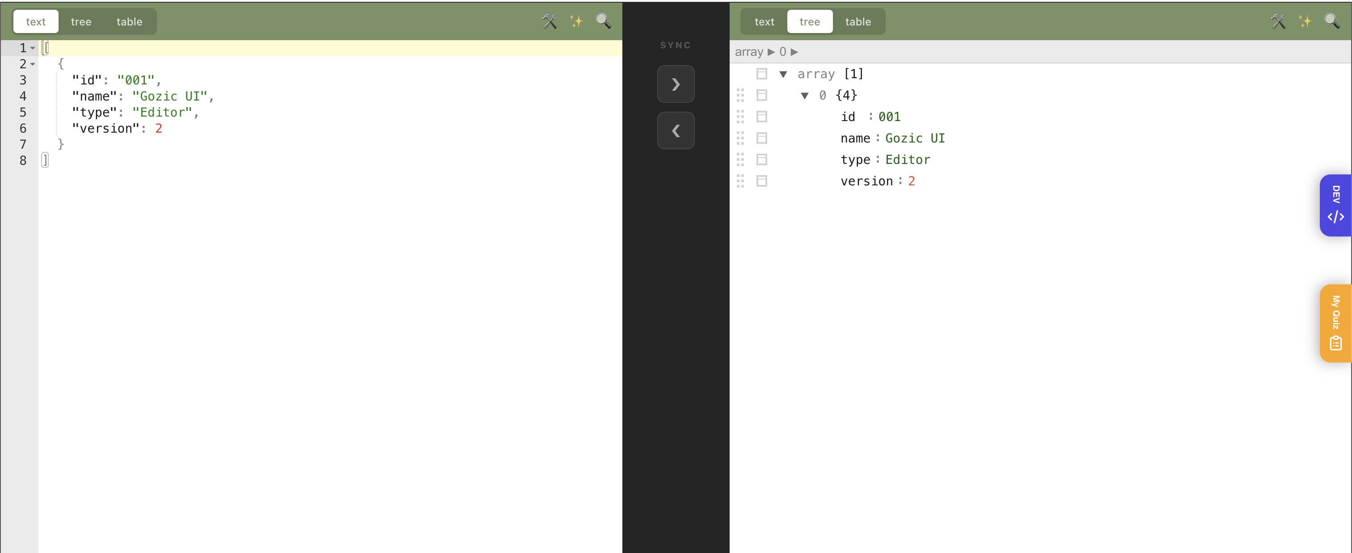Switch left panel to tree view
This screenshot has width=1352, height=553.
(x=81, y=21)
